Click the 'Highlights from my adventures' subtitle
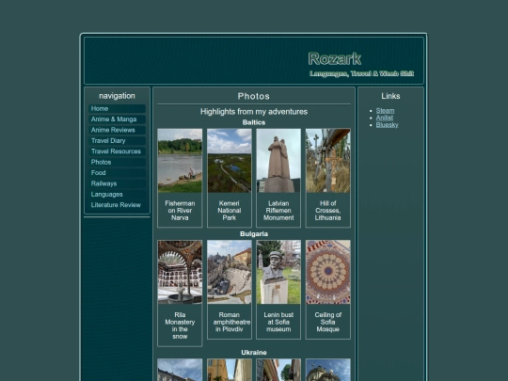 pyautogui.click(x=254, y=112)
